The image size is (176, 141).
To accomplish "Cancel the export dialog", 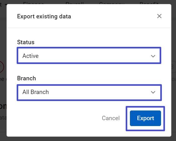I will (x=111, y=118).
